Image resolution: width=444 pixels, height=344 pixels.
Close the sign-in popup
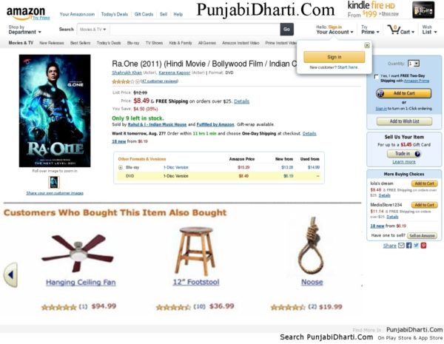click(x=367, y=45)
